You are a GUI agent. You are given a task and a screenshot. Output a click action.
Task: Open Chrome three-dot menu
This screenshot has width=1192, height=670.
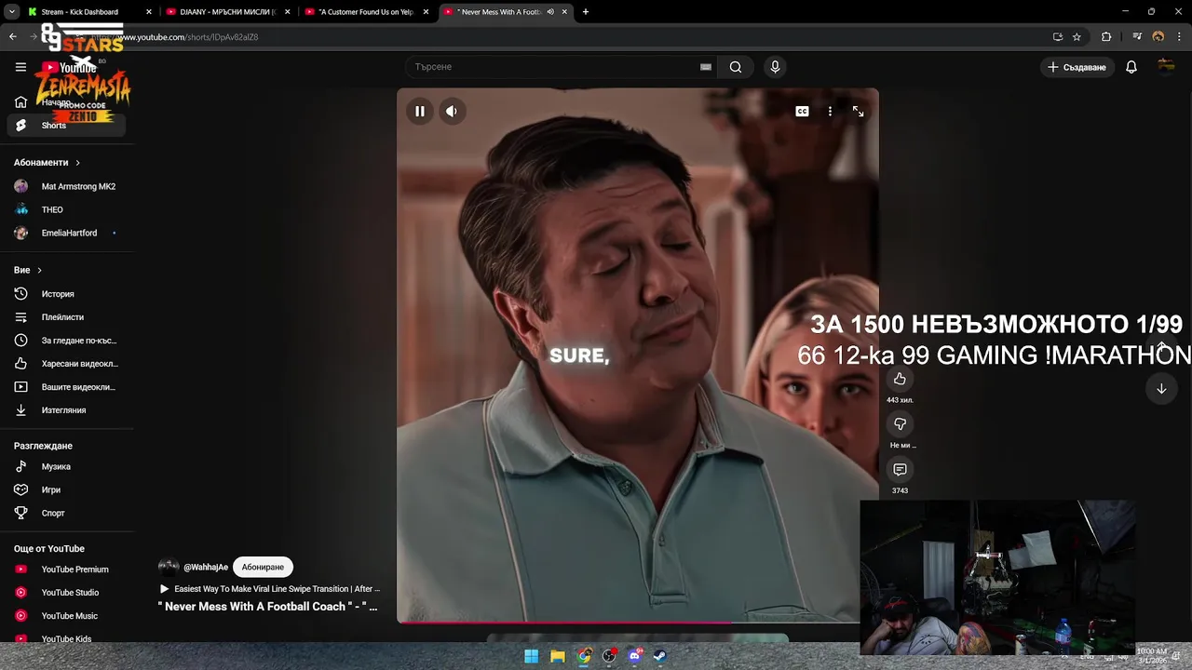[x=1179, y=37]
